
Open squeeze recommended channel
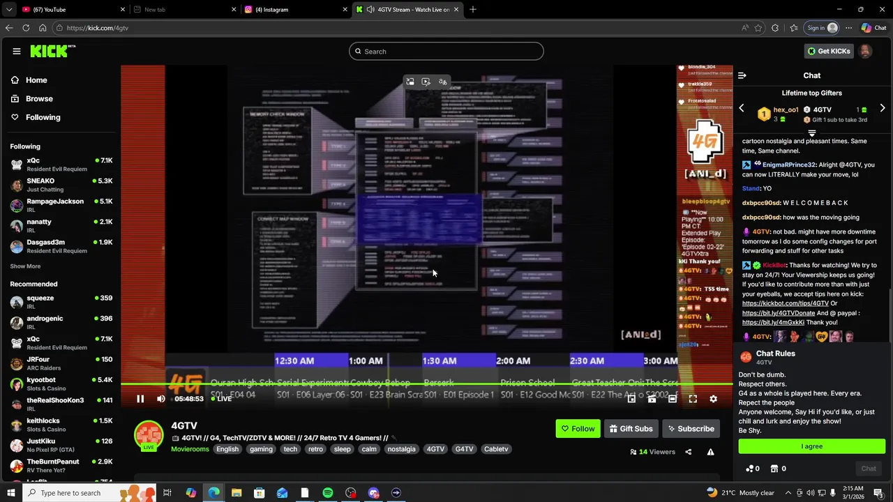pyautogui.click(x=60, y=302)
